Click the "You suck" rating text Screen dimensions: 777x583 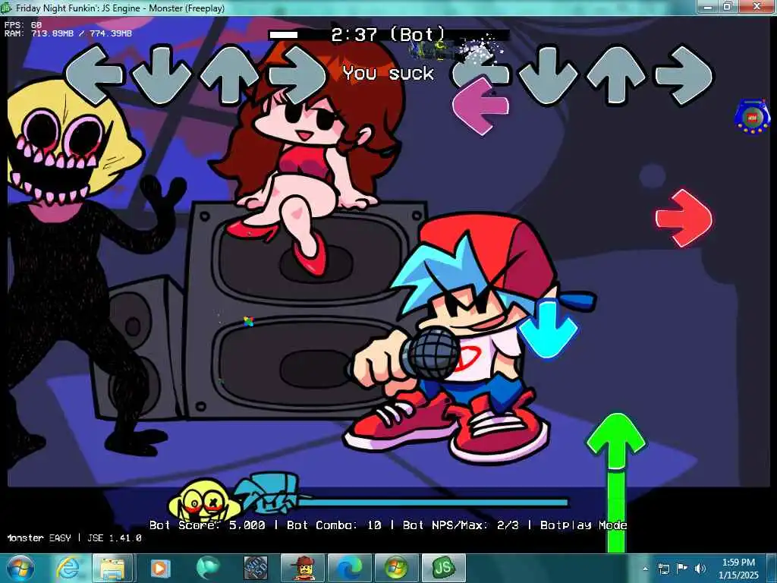click(x=388, y=74)
